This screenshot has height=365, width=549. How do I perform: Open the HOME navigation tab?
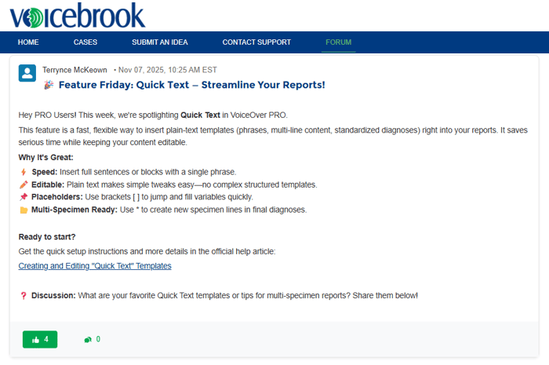click(28, 42)
